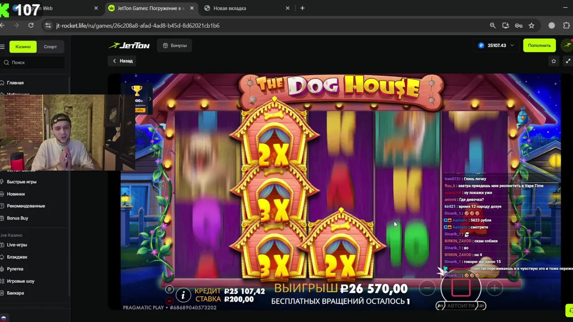Open the browser extensions puzzle icon
The width and height of the screenshot is (573, 322).
point(566,25)
